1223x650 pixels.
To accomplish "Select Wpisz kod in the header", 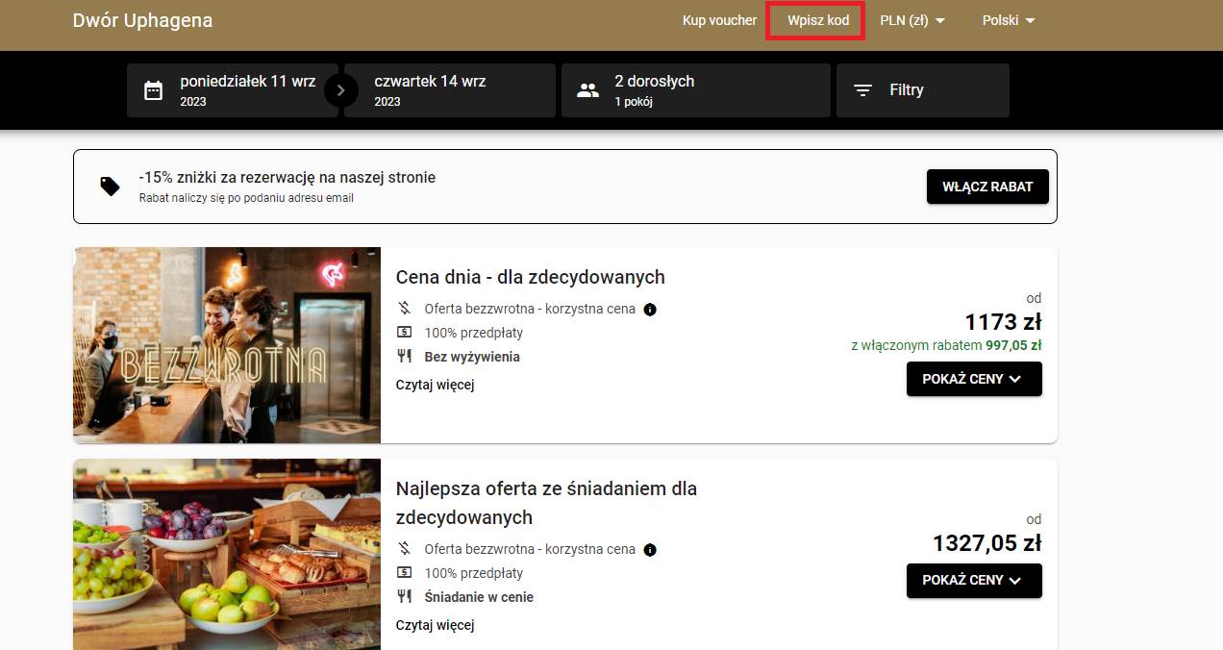I will 817,20.
